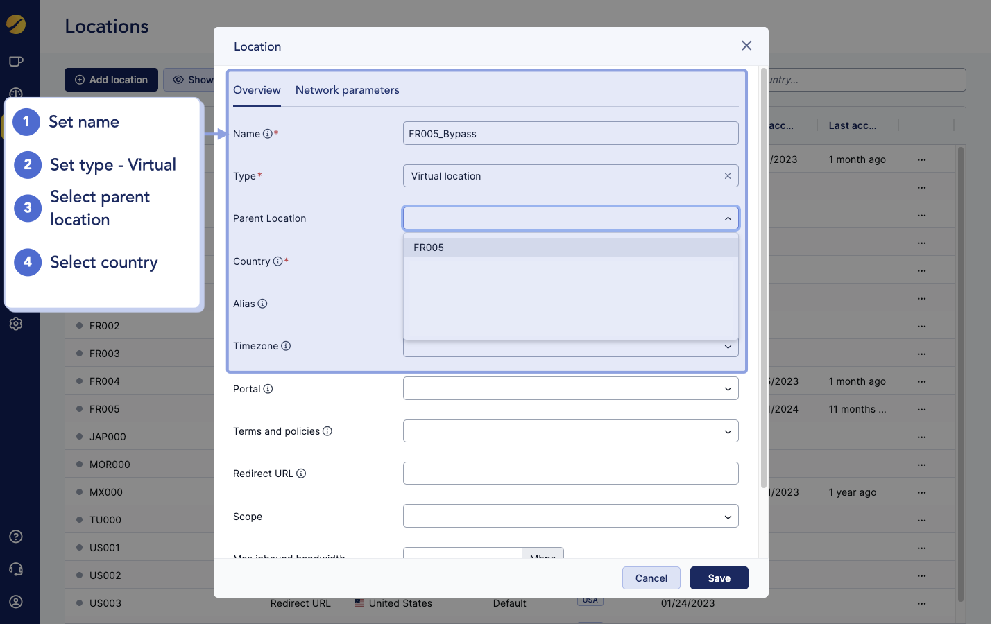
Task: Click the info icon next to Name
Action: coord(267,134)
